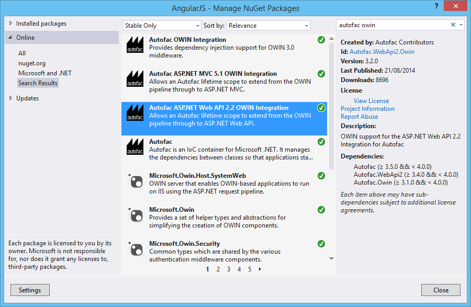Screen dimensions: 471x307
Task: Select the Autofac package title
Action: 161,141
